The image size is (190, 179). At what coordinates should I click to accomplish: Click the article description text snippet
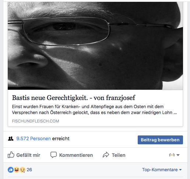pos(94,110)
